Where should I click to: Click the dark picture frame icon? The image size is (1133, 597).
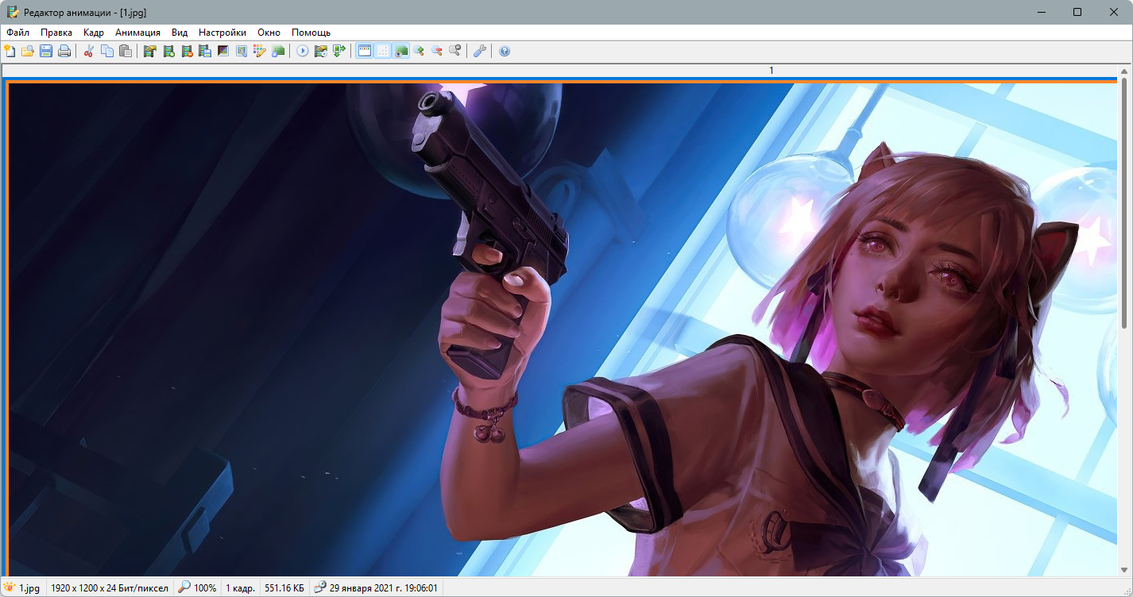pos(223,51)
